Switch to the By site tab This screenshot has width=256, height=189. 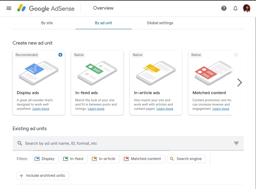(47, 23)
